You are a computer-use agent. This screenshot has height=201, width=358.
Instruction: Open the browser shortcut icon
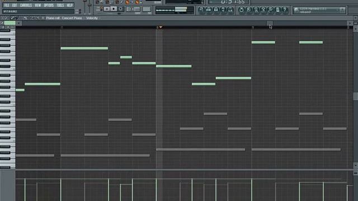coord(223,9)
